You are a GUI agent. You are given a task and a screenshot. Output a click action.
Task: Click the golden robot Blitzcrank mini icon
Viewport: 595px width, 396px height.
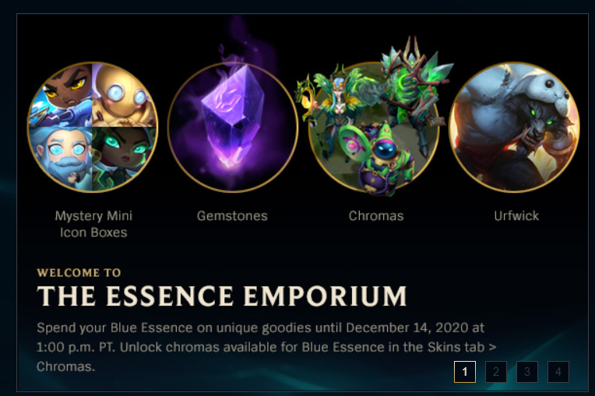[123, 96]
